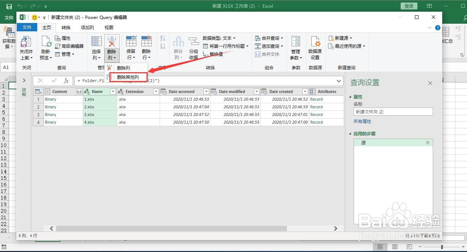
Task: Open the Append Queries (追加查询) dropdown
Action: pyautogui.click(x=269, y=46)
